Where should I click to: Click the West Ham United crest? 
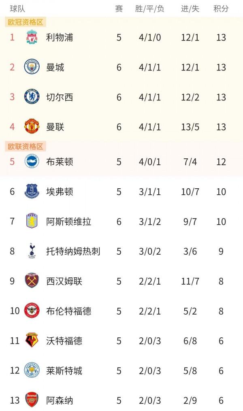(x=32, y=281)
